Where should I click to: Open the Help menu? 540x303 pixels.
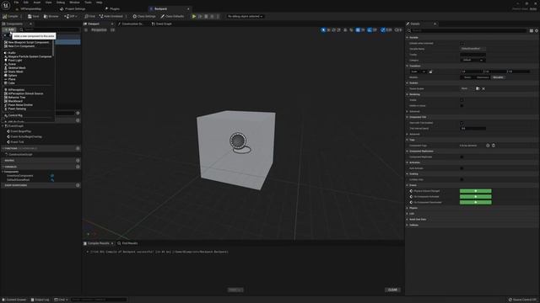click(x=100, y=3)
